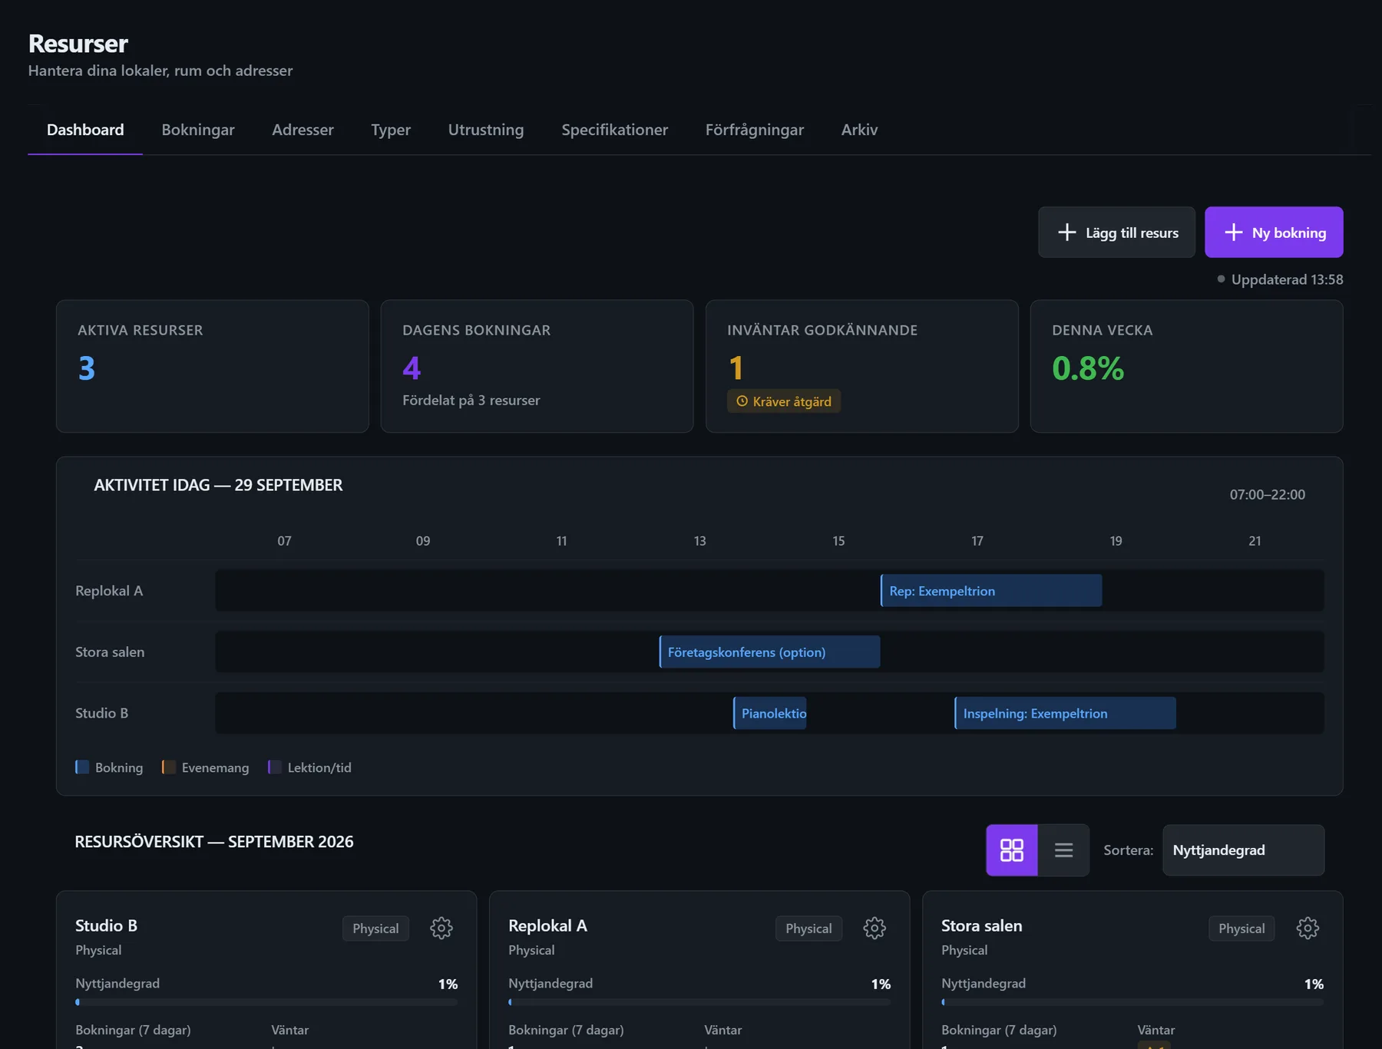Switch to list view layout
Screen dimensions: 1382x1049
coord(1063,849)
